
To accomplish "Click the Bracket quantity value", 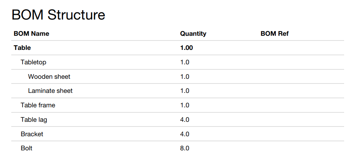I will click(x=185, y=134).
